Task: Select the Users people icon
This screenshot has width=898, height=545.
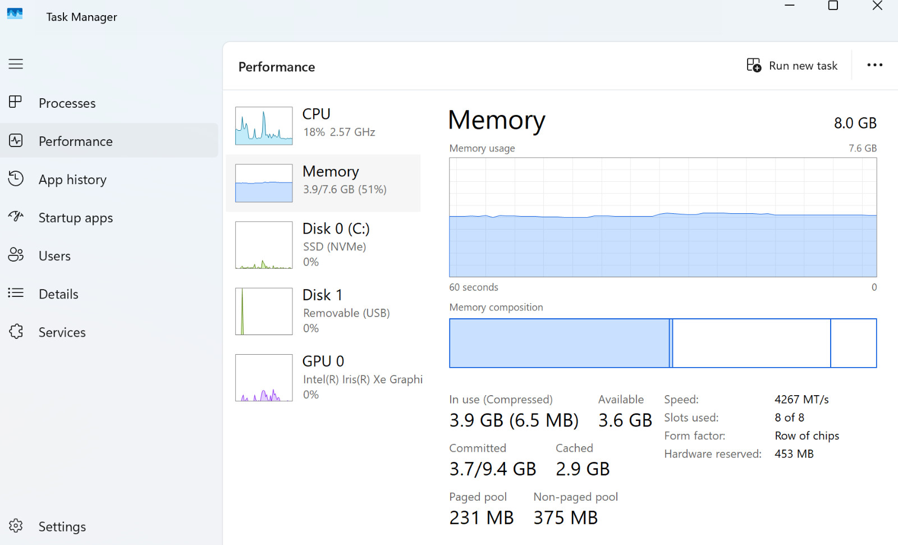Action: (16, 255)
